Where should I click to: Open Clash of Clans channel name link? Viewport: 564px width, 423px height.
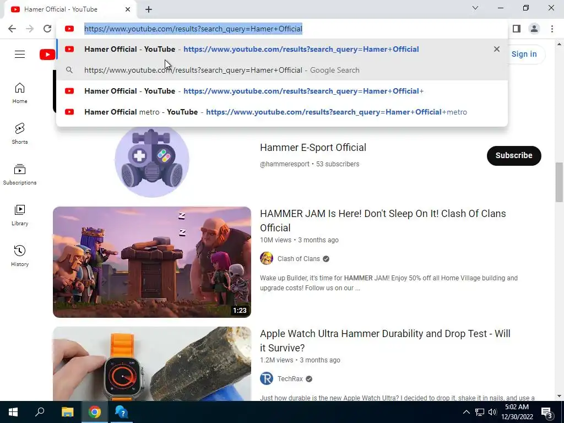299,259
